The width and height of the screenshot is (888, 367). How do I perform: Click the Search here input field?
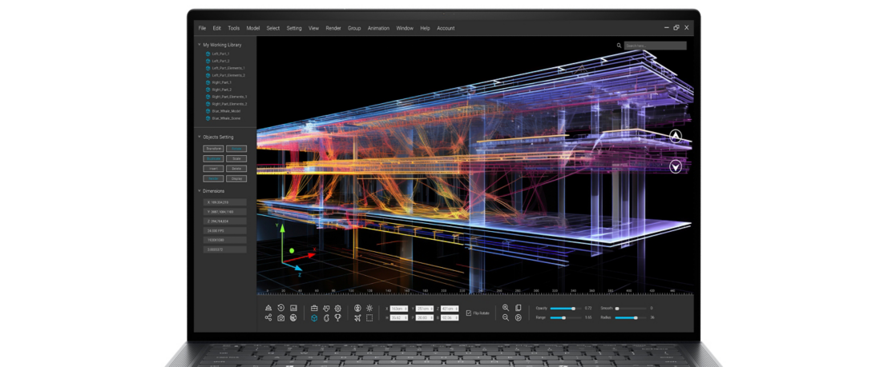[x=656, y=46]
